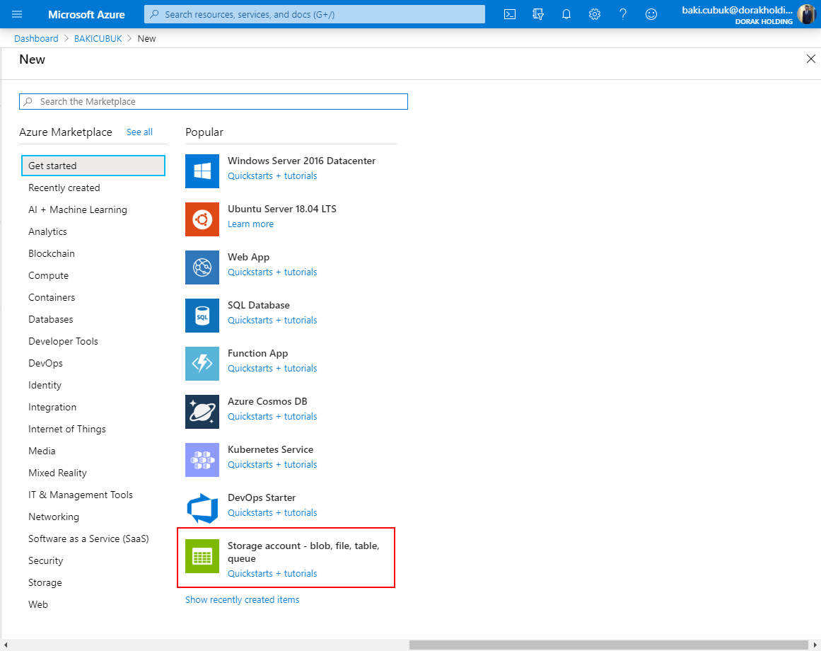Viewport: 821px width, 651px height.
Task: Select the Databases category
Action: pyautogui.click(x=51, y=319)
